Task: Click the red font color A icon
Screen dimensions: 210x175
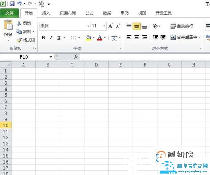Action: 100,38
